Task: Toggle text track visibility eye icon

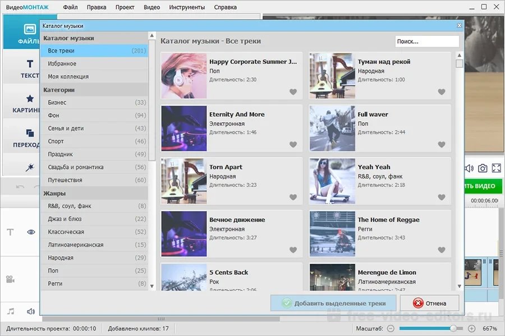Action: point(31,232)
